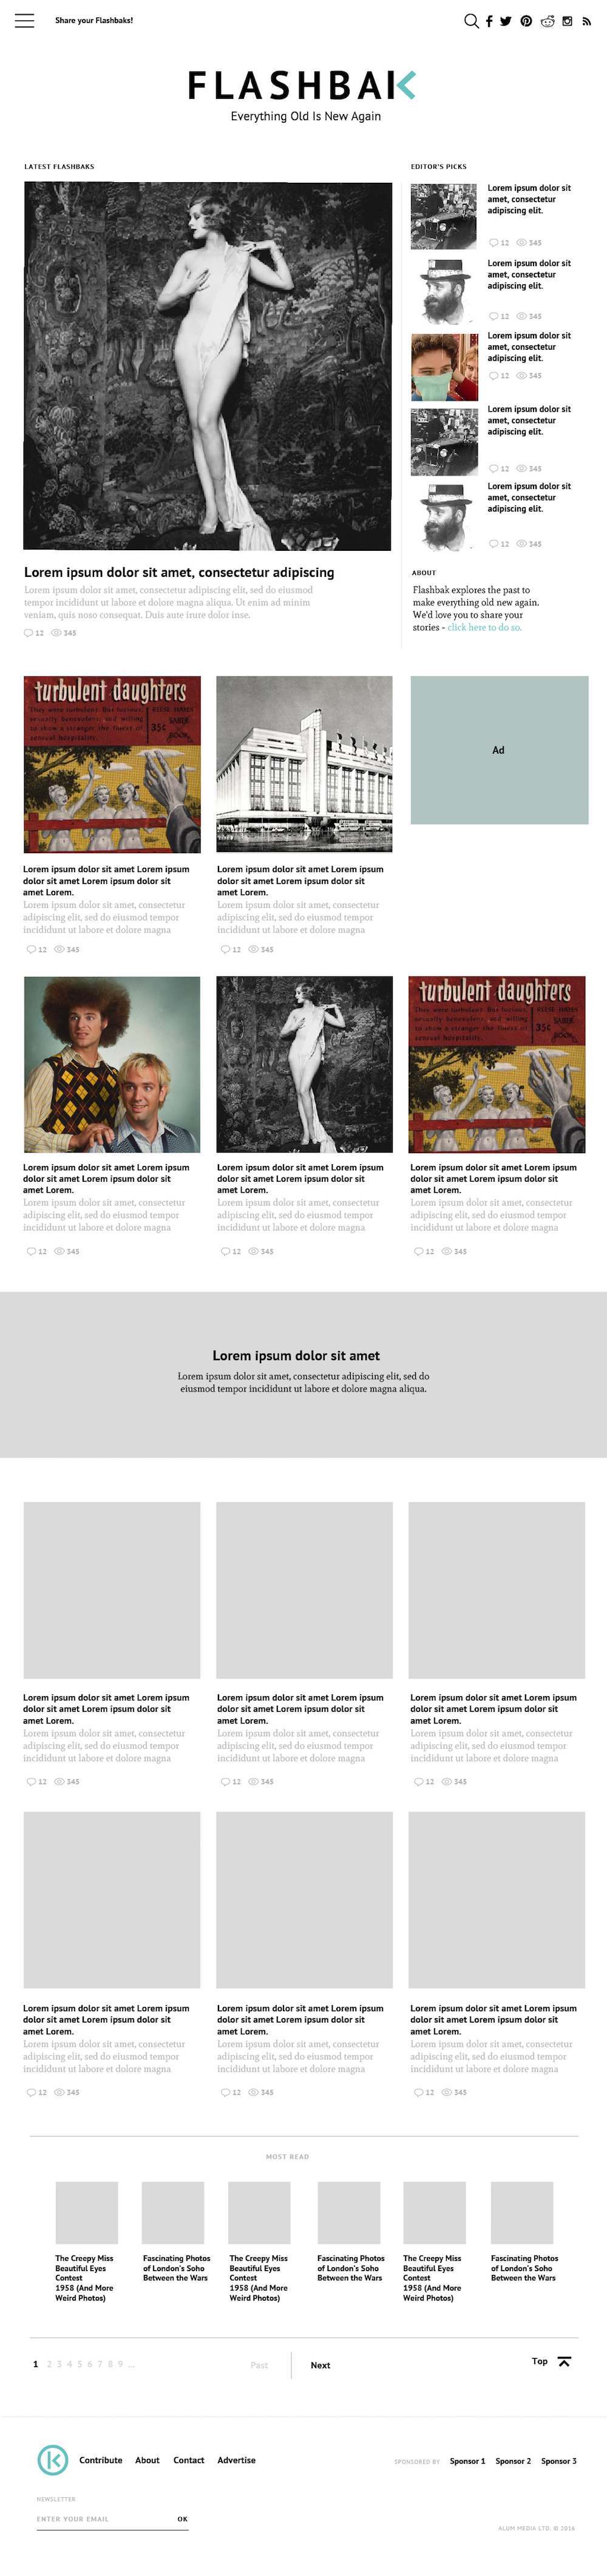Open the Facebook social icon
This screenshot has width=607, height=2576.
click(x=489, y=21)
